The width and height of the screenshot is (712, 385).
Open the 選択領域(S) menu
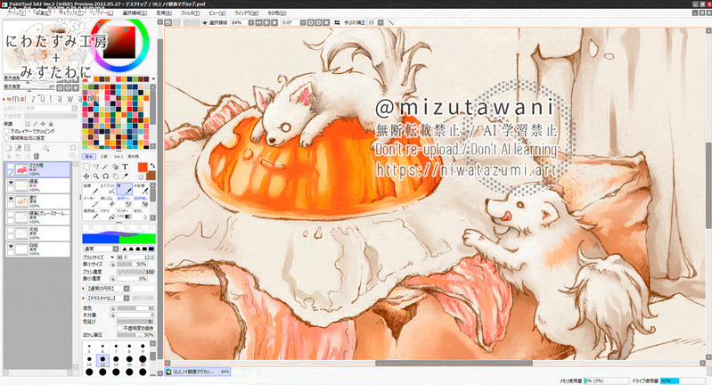(x=135, y=13)
